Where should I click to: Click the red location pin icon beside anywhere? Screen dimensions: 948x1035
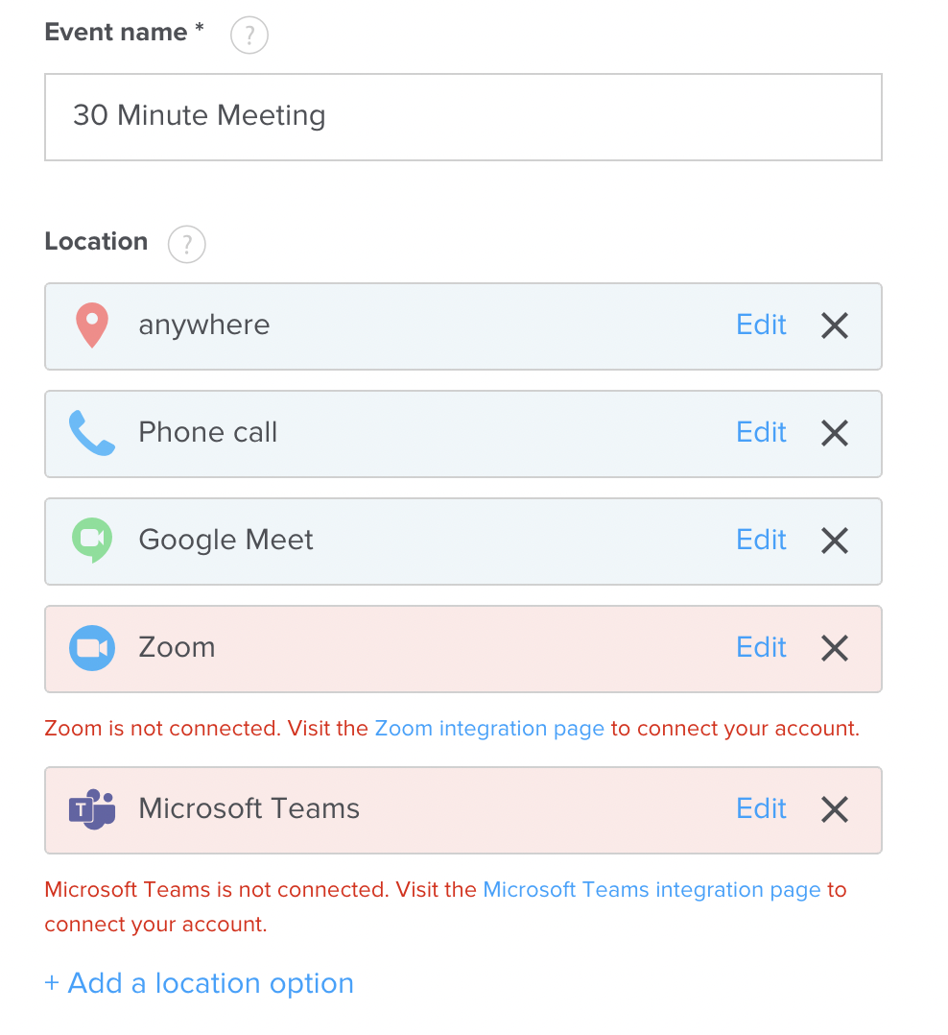point(91,325)
